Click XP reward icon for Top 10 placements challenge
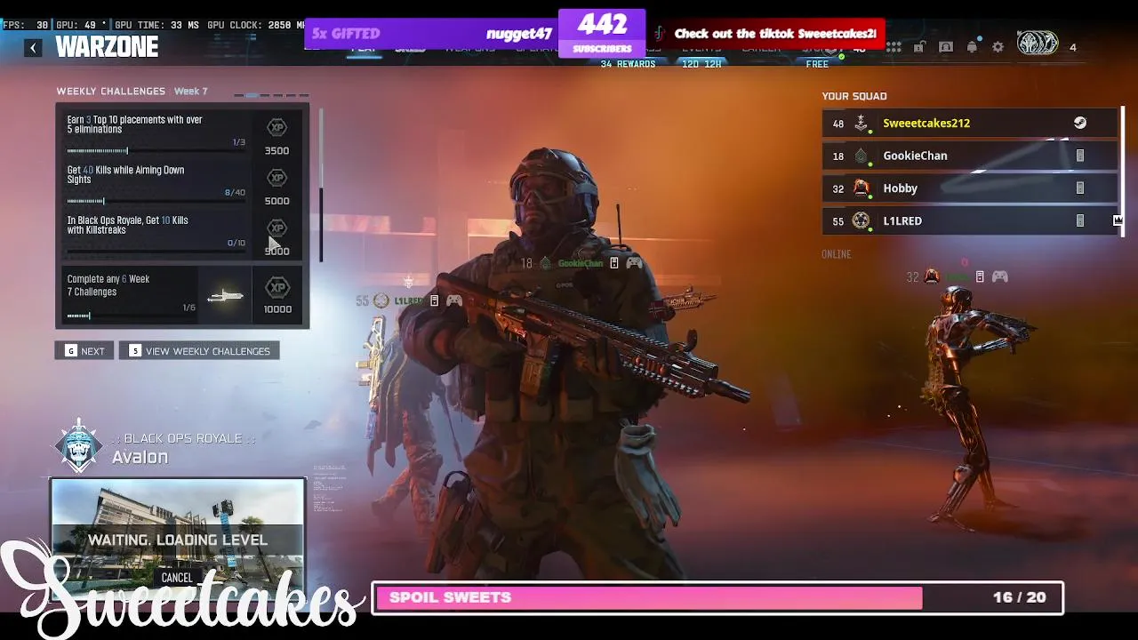The width and height of the screenshot is (1138, 640). 277,128
